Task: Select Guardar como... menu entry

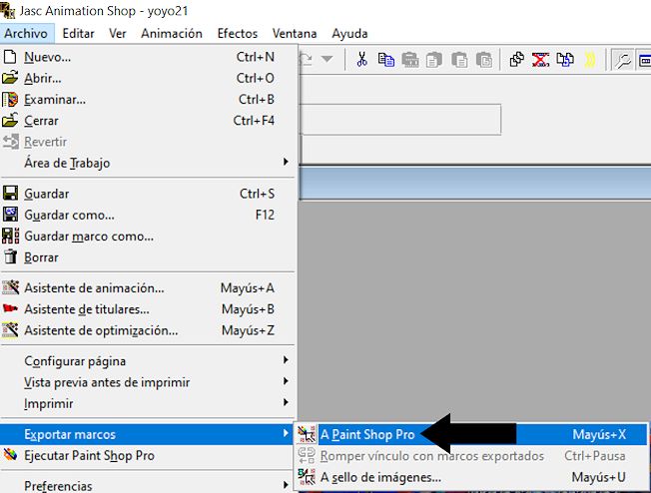Action: [x=148, y=215]
